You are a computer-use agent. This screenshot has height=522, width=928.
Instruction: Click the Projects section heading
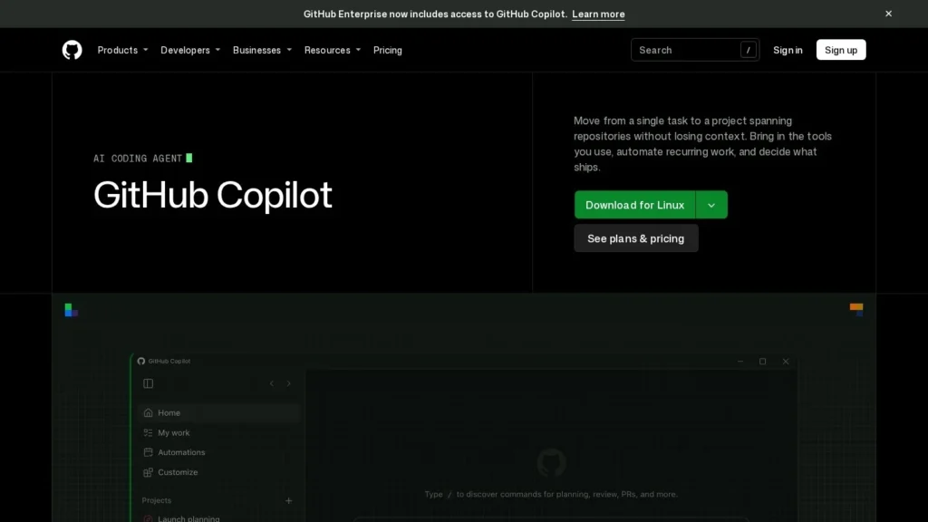tap(156, 500)
